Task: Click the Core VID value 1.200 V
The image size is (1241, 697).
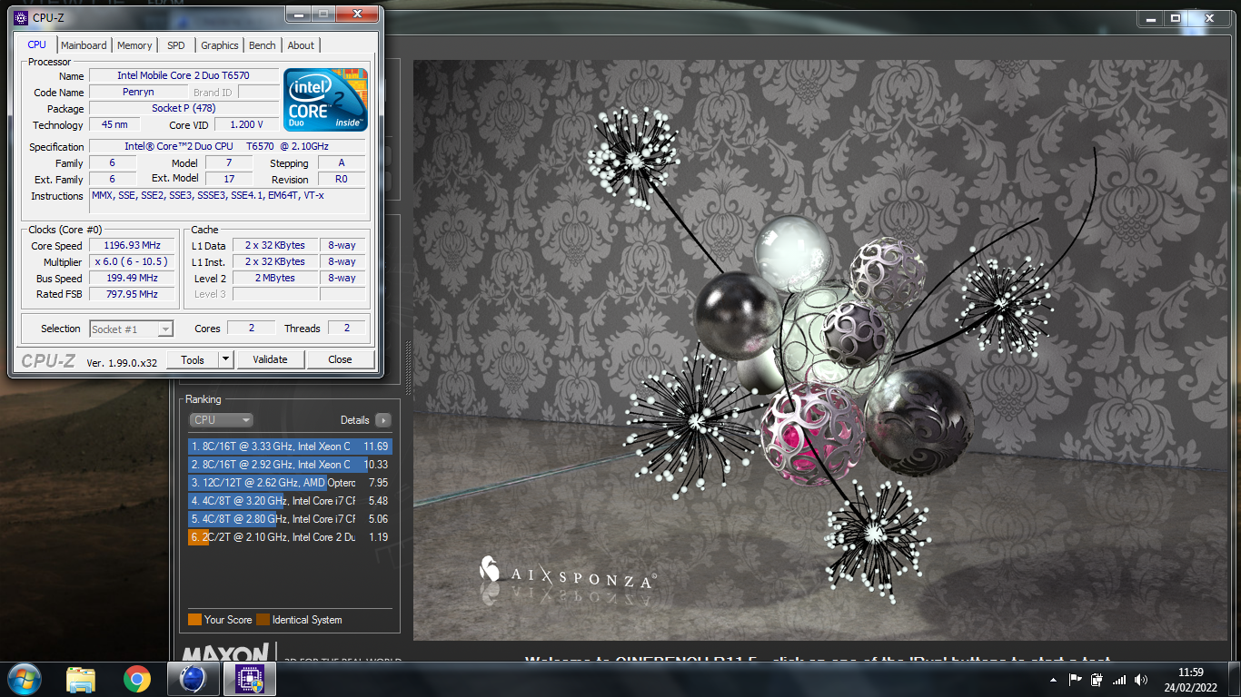Action: coord(245,125)
